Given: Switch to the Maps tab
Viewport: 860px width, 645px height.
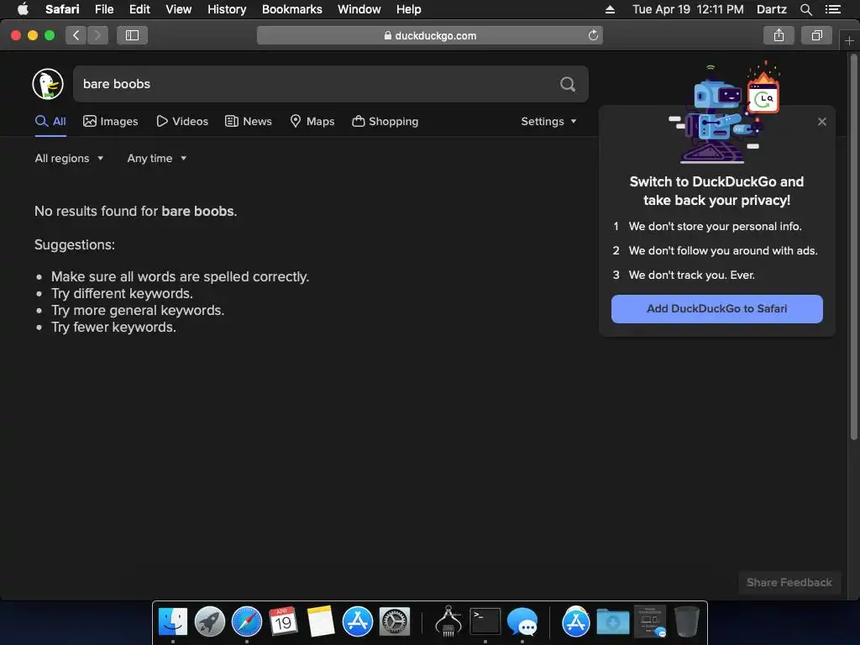Looking at the screenshot, I should pos(312,121).
